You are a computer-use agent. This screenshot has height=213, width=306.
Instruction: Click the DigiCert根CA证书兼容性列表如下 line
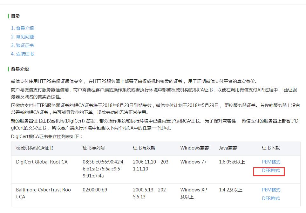point(47,136)
